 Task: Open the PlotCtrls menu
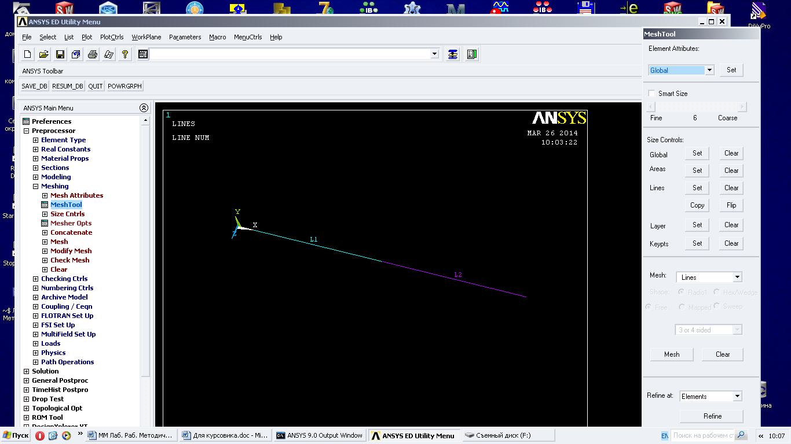[x=112, y=37]
